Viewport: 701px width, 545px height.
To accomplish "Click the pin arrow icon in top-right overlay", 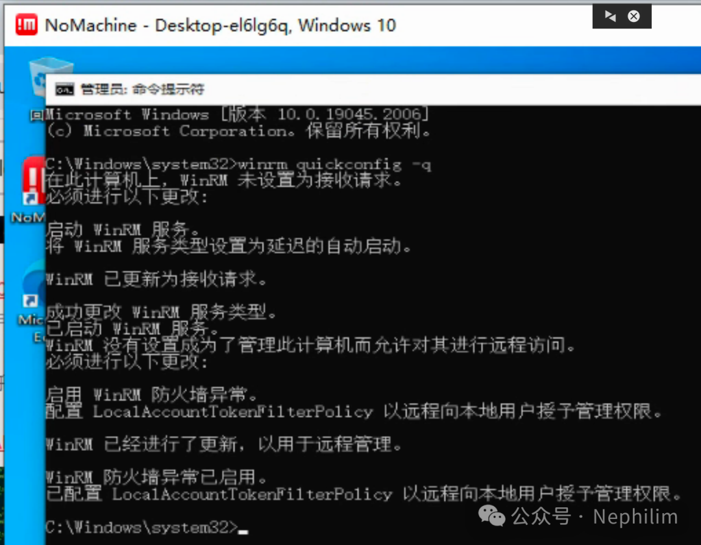I will click(610, 16).
